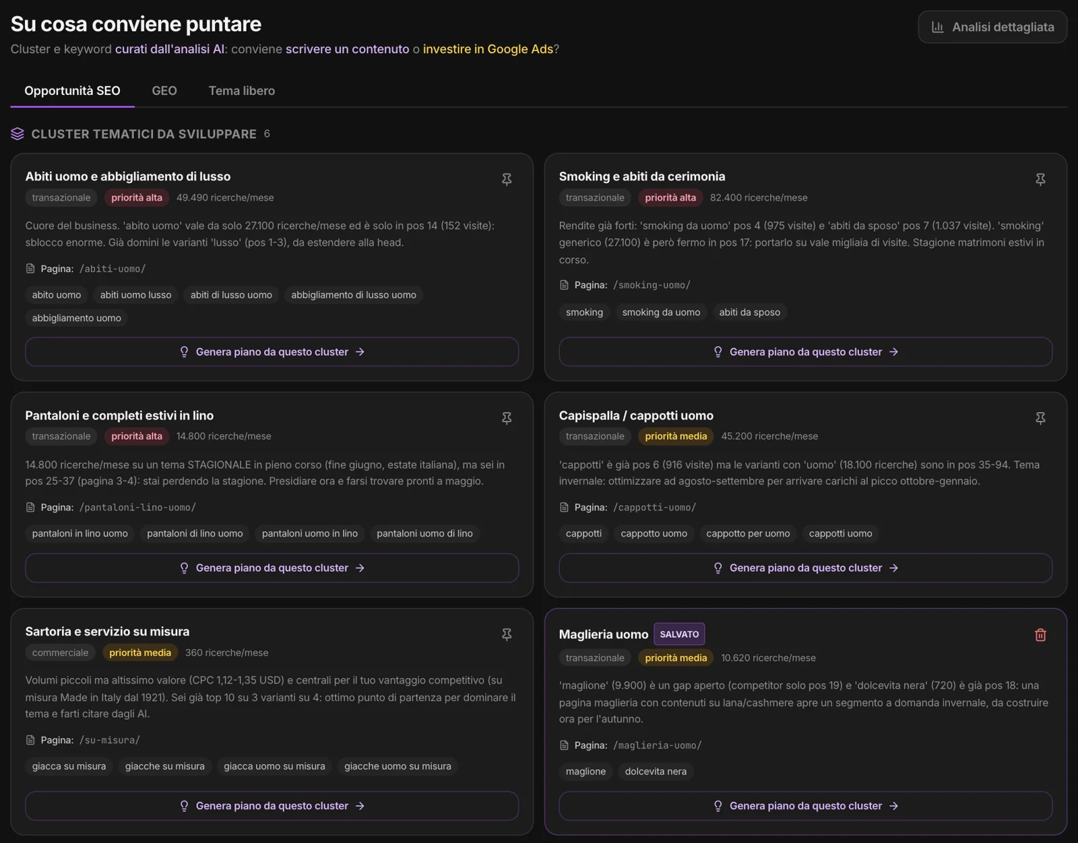Pin the Abiti uomo e abbigliamento di lusso cluster
Image resolution: width=1078 pixels, height=843 pixels.
pyautogui.click(x=507, y=179)
